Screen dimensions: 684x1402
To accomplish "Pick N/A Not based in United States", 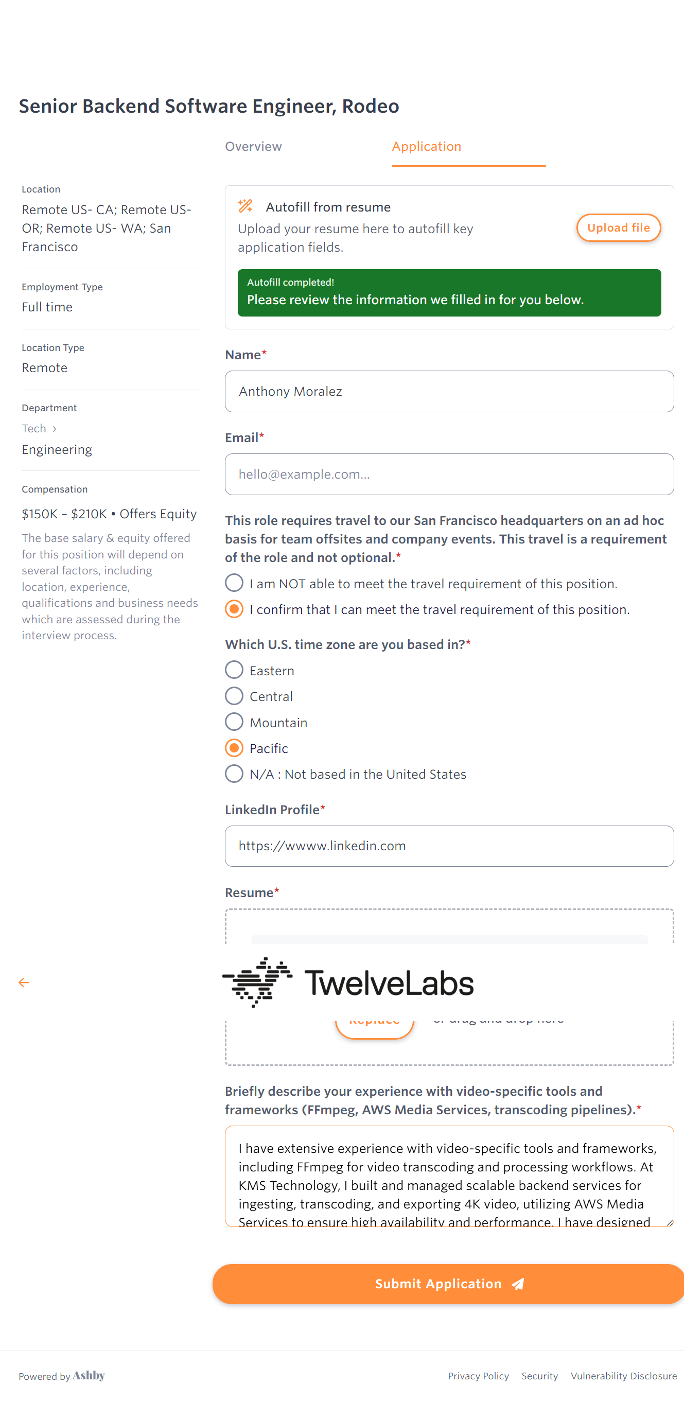I will pyautogui.click(x=234, y=774).
